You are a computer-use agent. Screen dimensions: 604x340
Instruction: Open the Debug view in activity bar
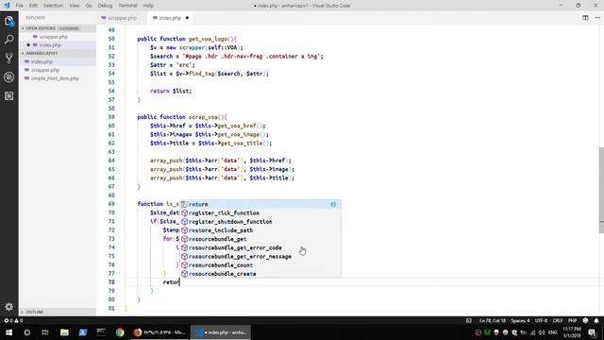coord(9,77)
